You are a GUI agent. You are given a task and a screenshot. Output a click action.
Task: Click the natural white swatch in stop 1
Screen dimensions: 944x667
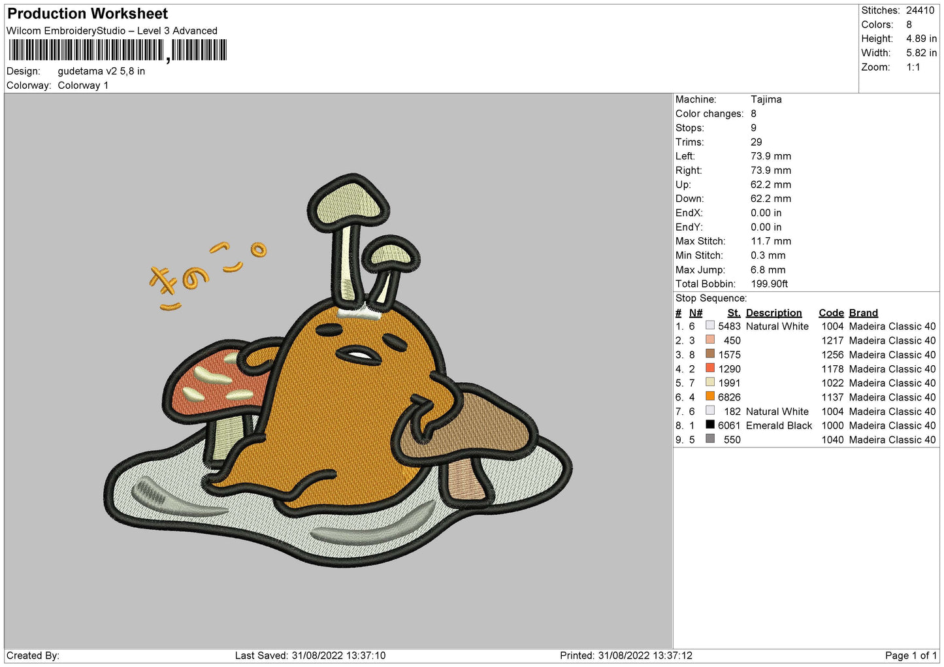(710, 325)
